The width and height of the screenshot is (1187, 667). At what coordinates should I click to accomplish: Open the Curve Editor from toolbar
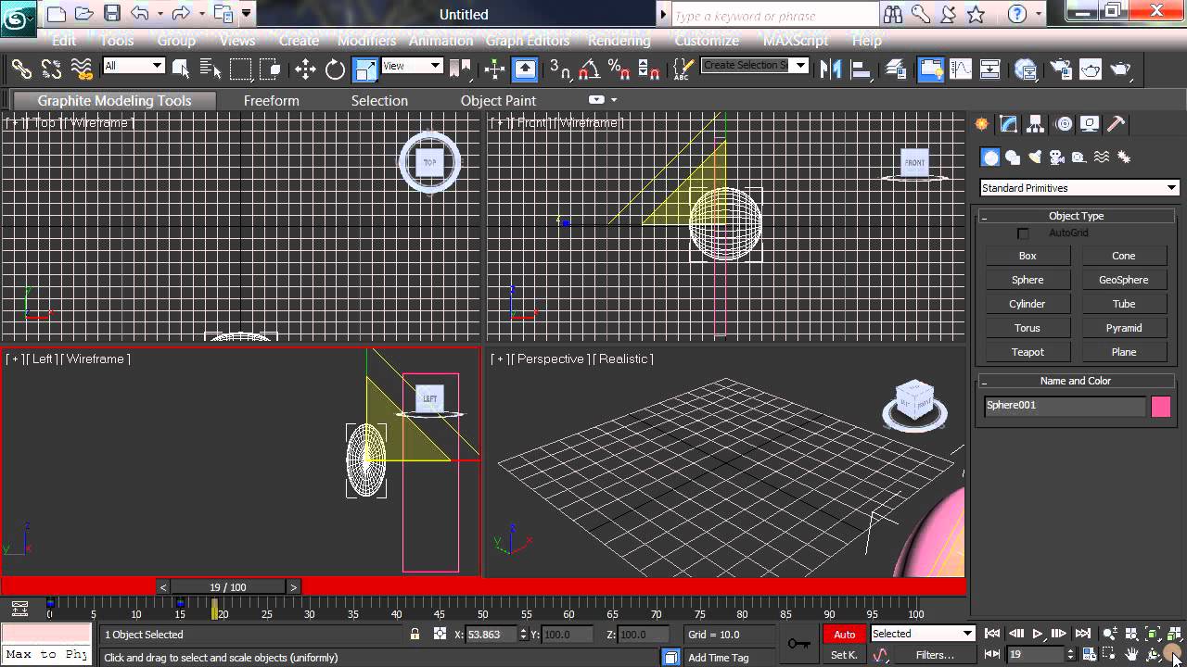(x=961, y=69)
